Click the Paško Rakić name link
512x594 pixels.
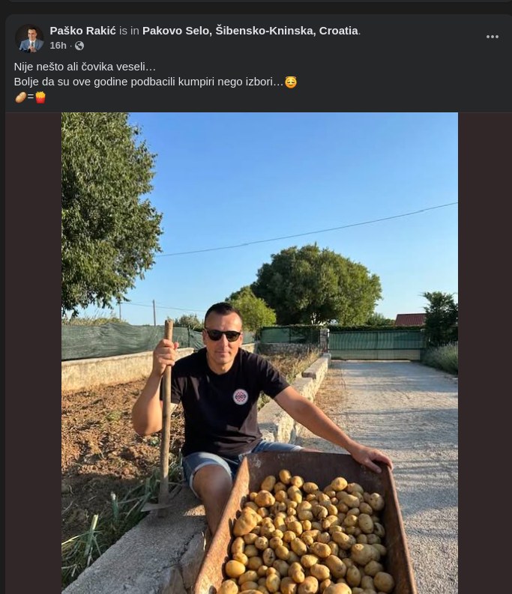click(82, 31)
